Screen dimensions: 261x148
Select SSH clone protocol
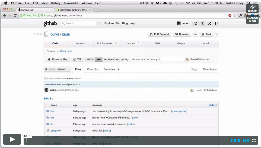coord(98,59)
